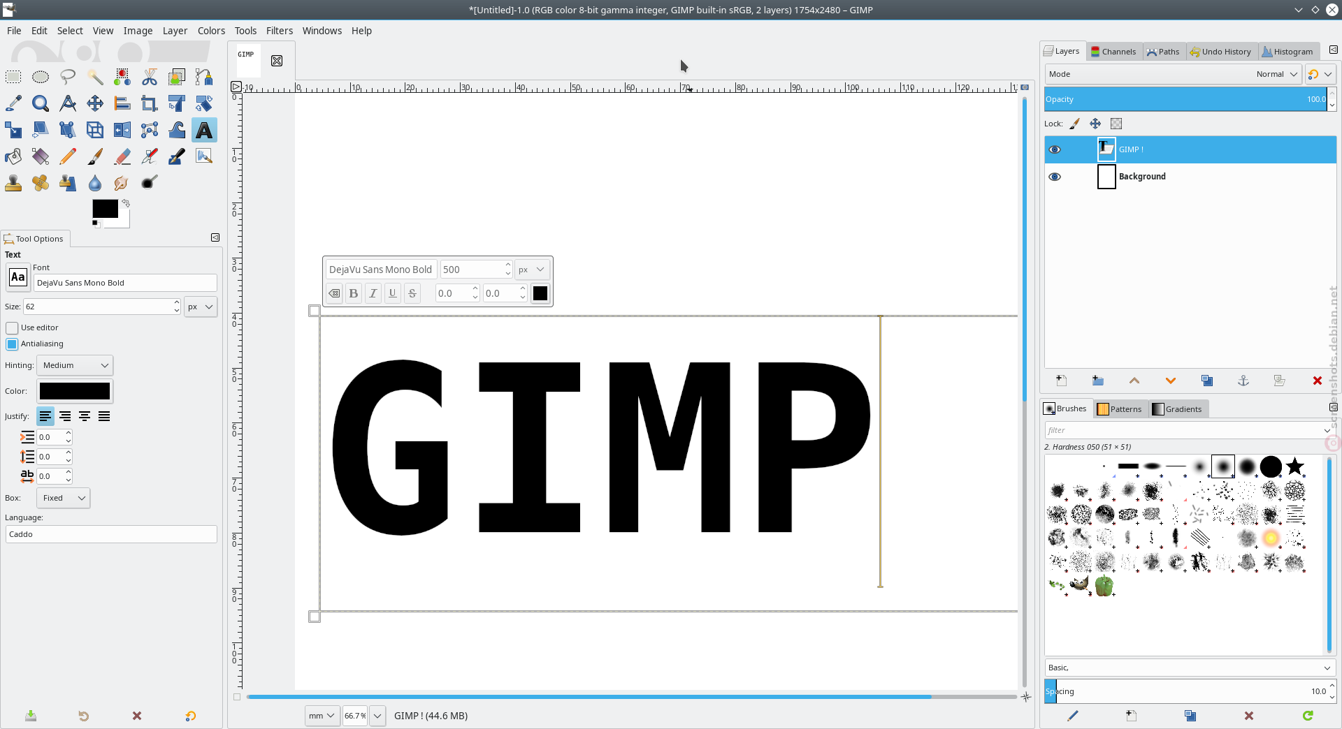
Task: Open the Hinting dropdown
Action: (75, 365)
